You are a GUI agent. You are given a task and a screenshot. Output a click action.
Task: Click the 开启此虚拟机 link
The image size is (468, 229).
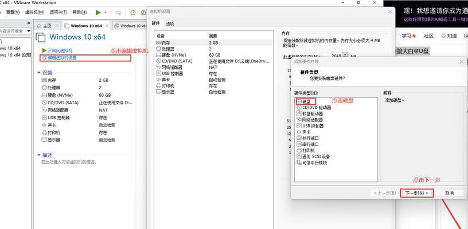point(60,50)
